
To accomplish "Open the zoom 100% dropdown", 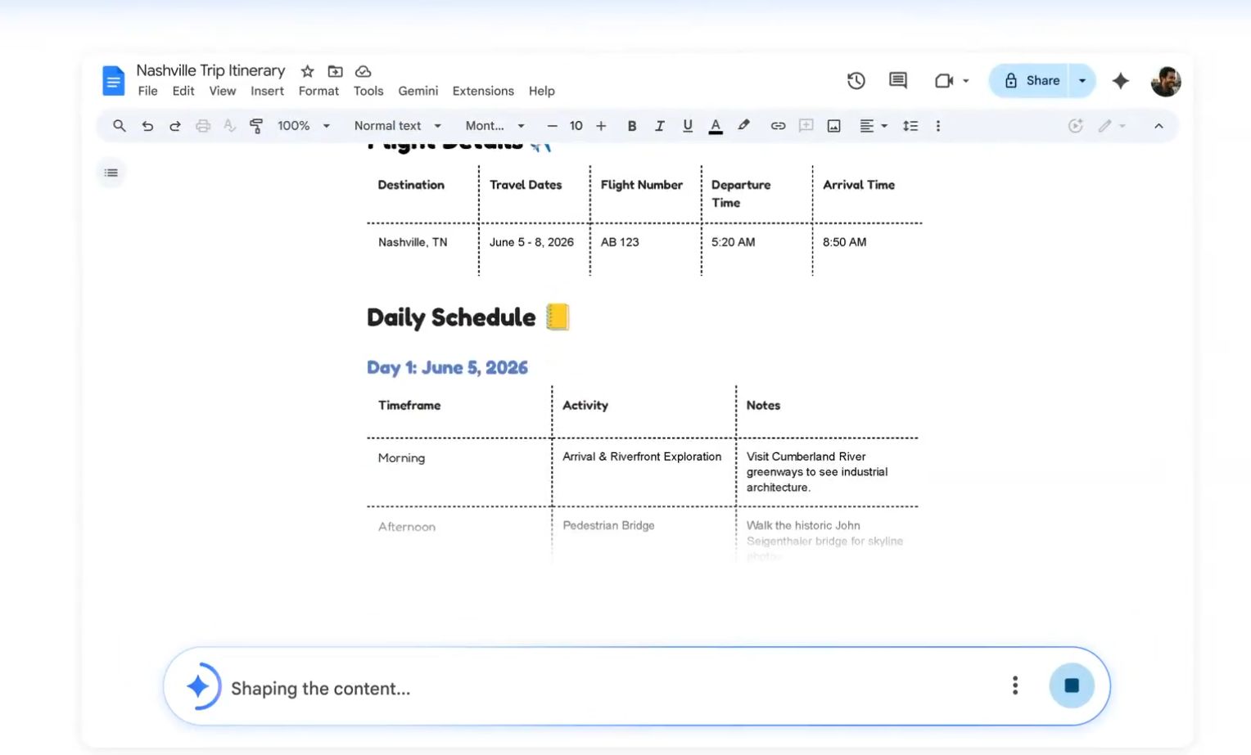I will [x=304, y=126].
